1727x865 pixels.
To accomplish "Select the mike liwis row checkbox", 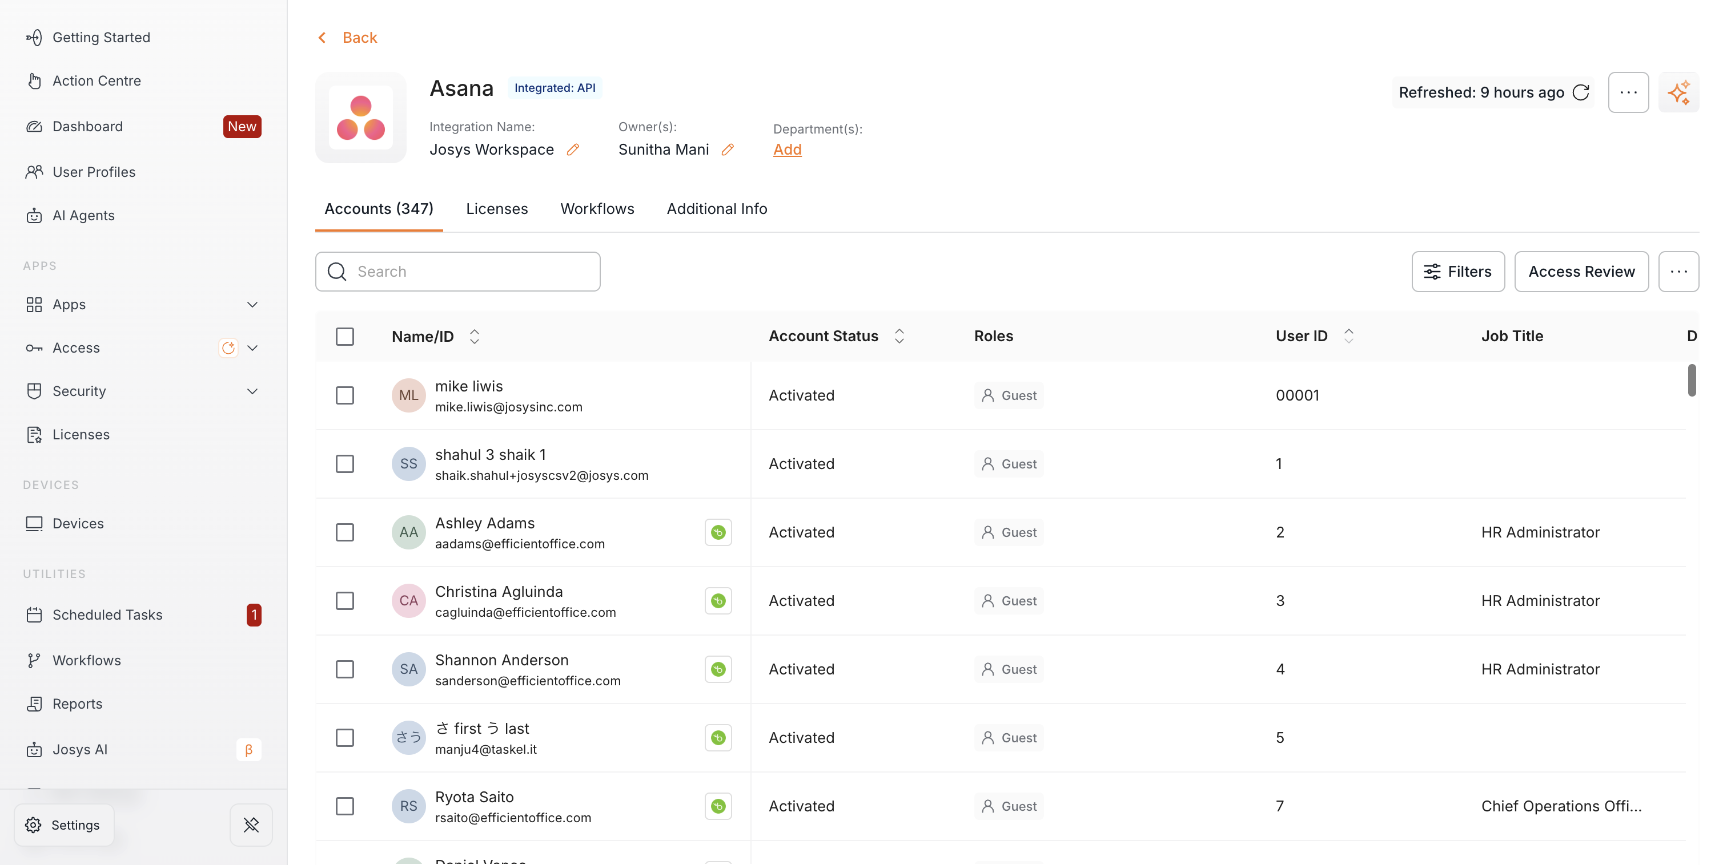I will coord(344,395).
